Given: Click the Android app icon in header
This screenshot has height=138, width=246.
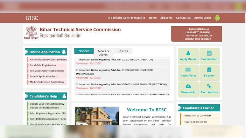Looking at the screenshot, I should (x=217, y=18).
